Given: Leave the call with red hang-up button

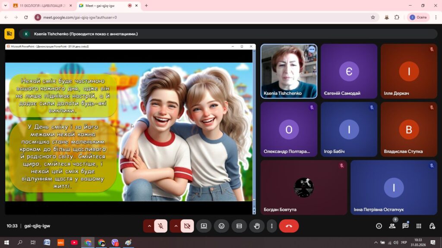Looking at the screenshot, I should click(289, 226).
